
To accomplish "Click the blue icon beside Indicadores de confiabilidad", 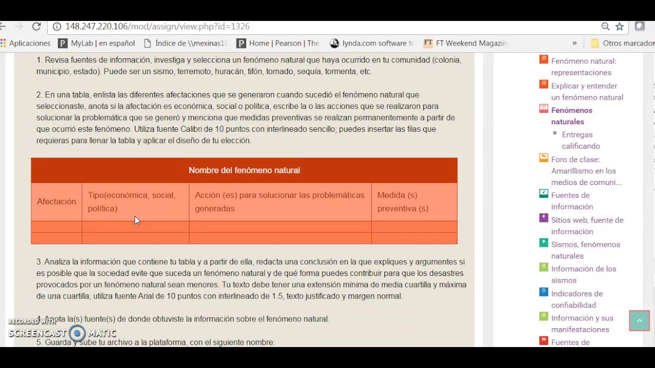I will click(x=543, y=292).
